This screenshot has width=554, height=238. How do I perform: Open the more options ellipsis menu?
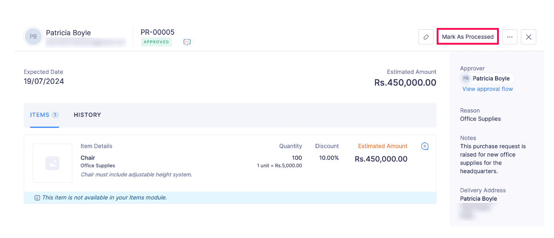[510, 37]
